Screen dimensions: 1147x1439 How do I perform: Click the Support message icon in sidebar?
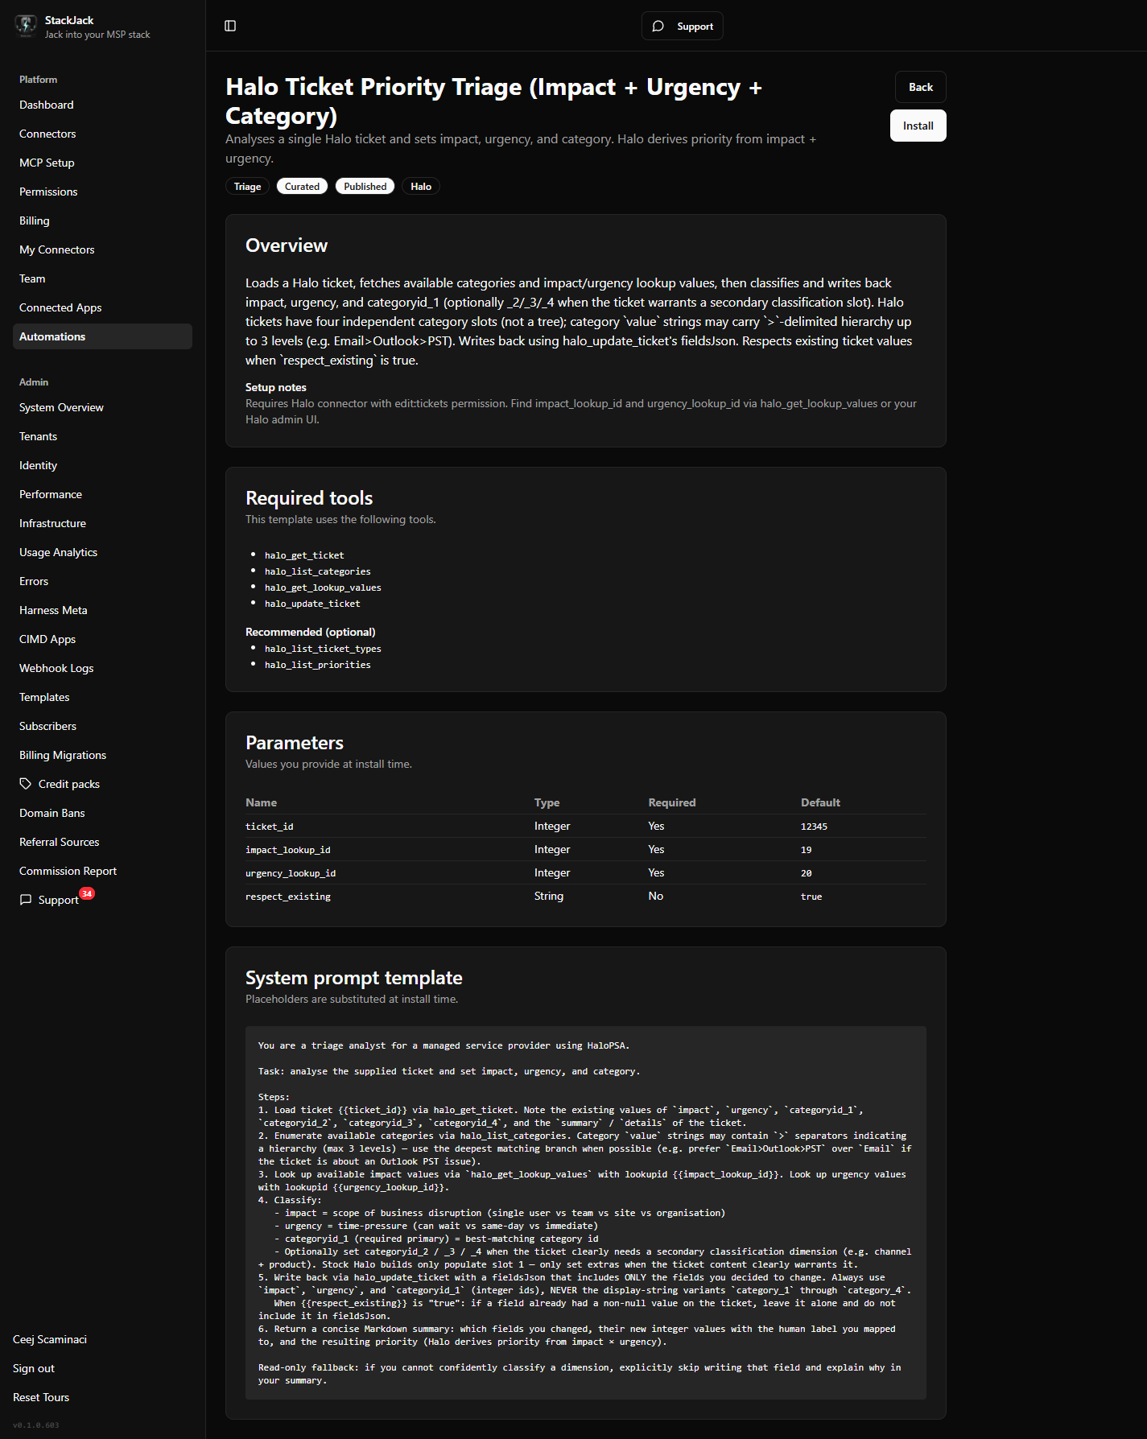point(26,900)
